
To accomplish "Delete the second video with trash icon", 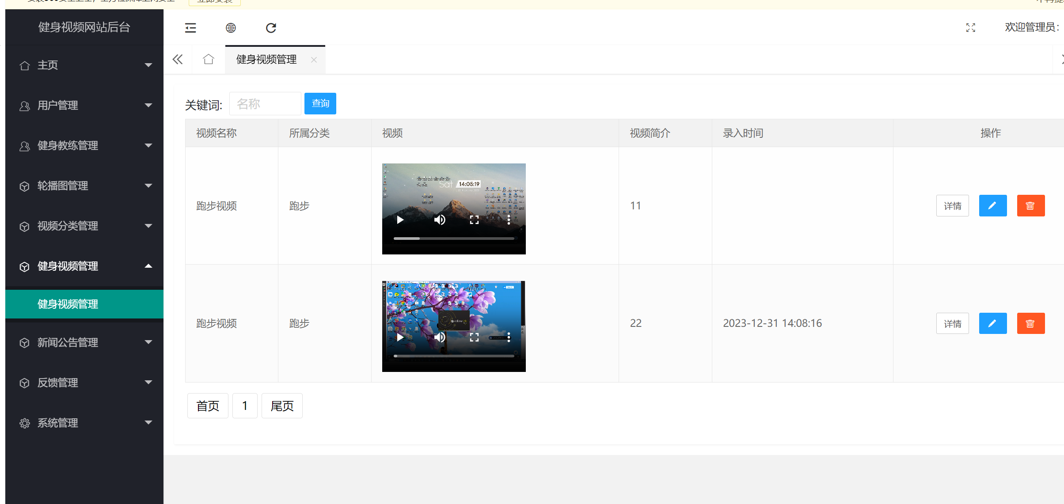I will point(1030,324).
